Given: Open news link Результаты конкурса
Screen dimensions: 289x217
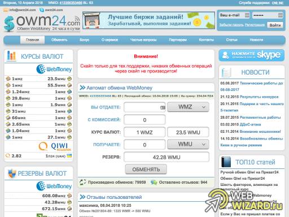Looking at the screenshot, I should (x=259, y=97).
